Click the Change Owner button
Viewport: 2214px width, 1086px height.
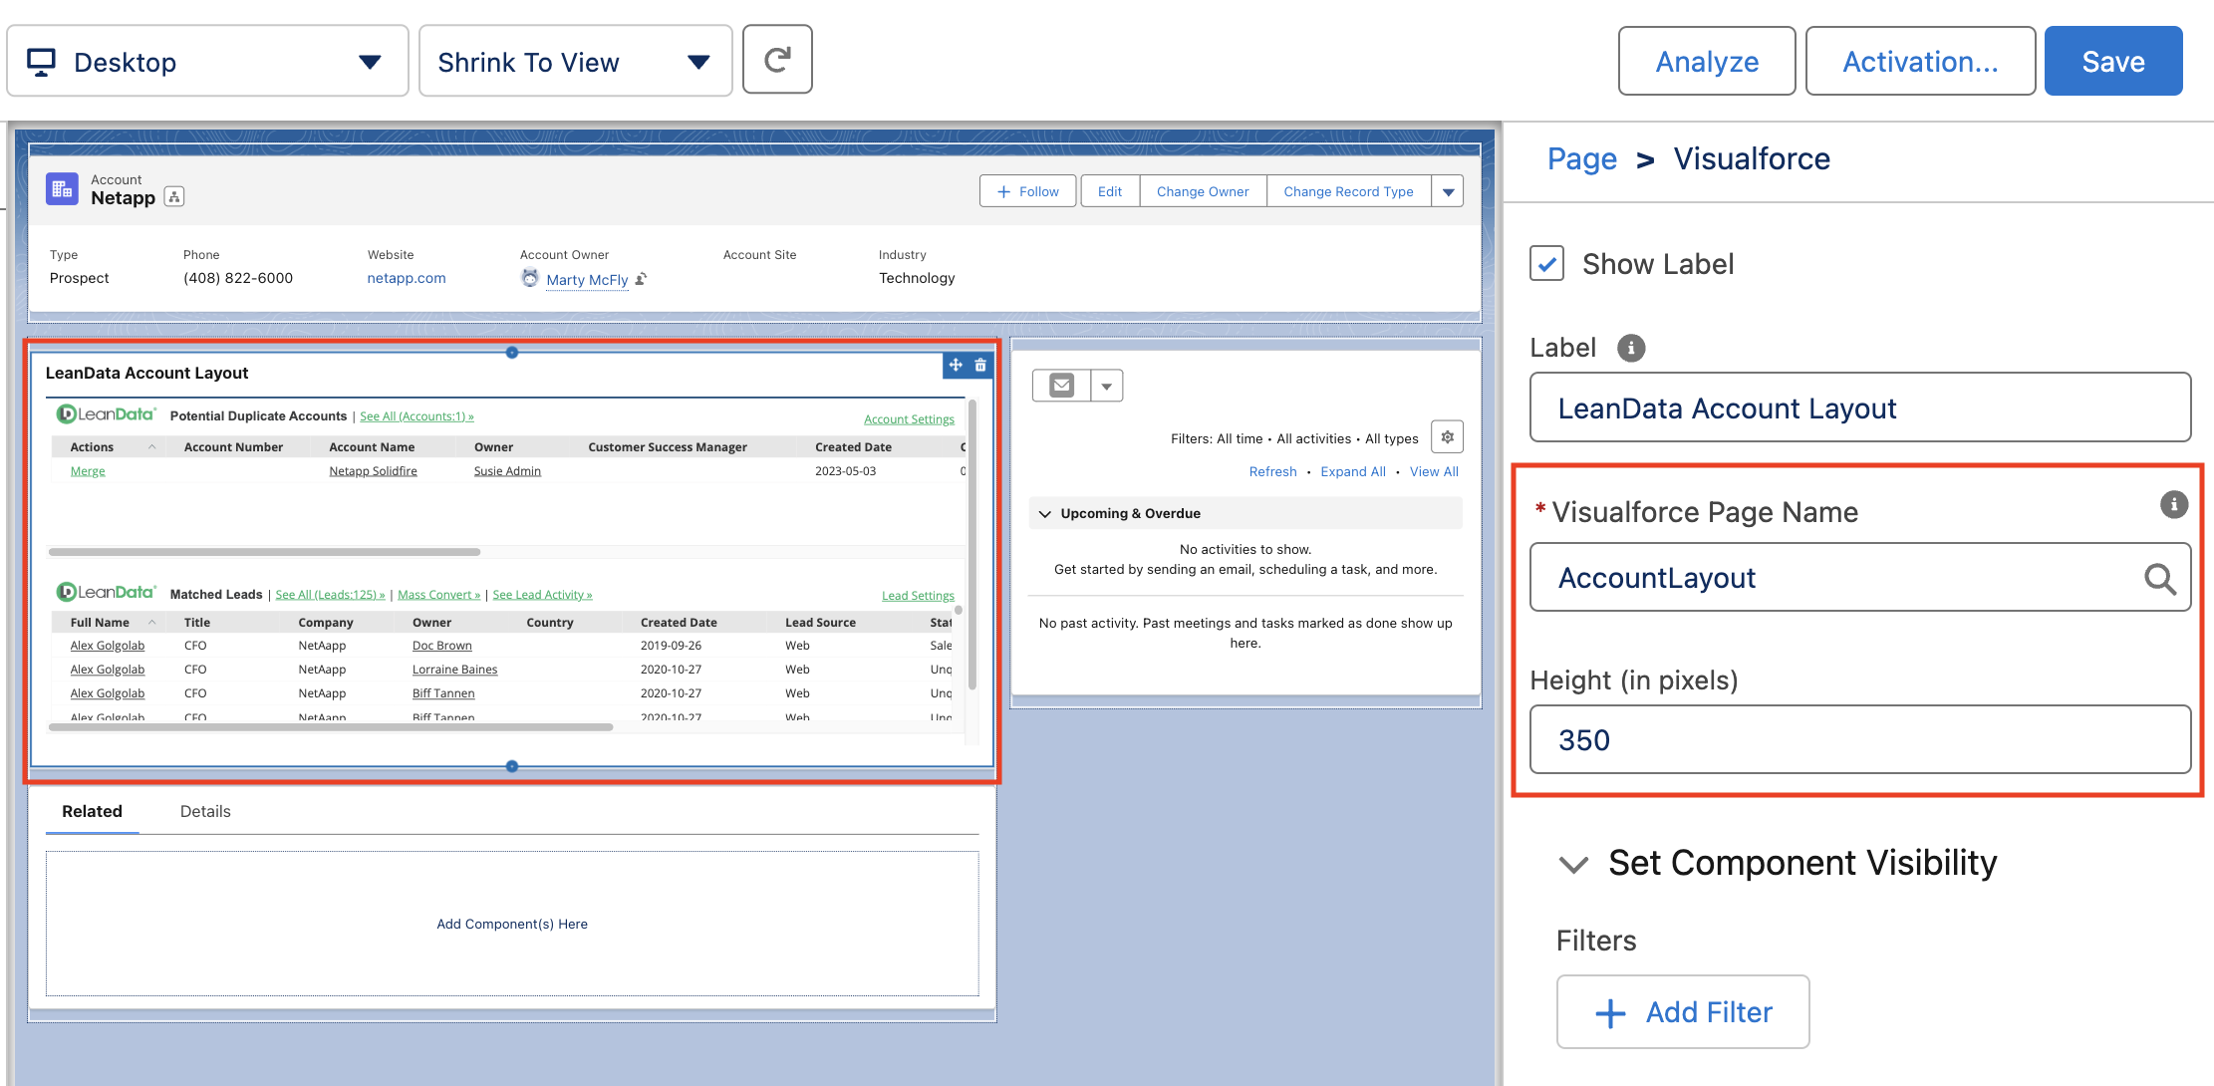pyautogui.click(x=1203, y=191)
